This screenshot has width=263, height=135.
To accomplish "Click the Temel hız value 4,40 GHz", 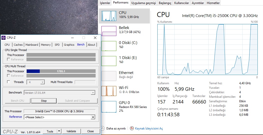I will tap(245, 83).
